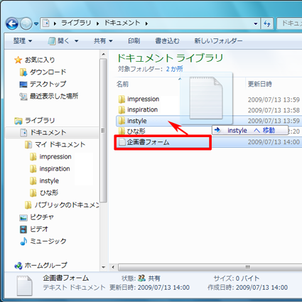Open the recent pages dropdown next to Forward
Viewport: 302px width, 302px height.
[x=36, y=23]
